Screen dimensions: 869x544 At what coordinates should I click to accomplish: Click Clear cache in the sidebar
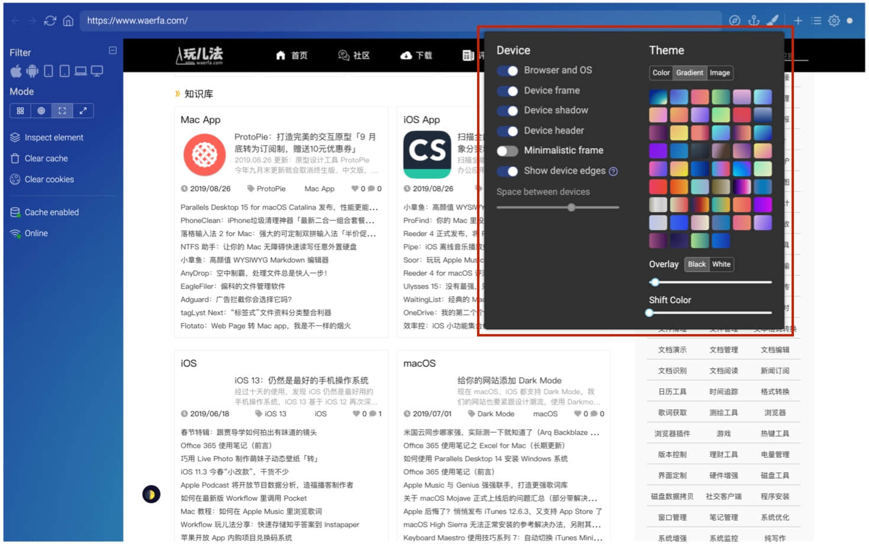[39, 158]
